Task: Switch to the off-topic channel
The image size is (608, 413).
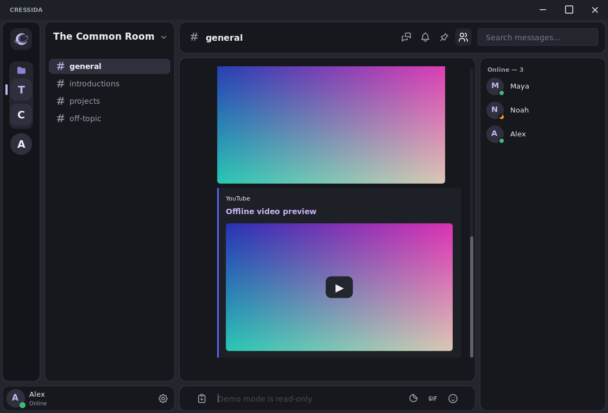Action: (110, 118)
